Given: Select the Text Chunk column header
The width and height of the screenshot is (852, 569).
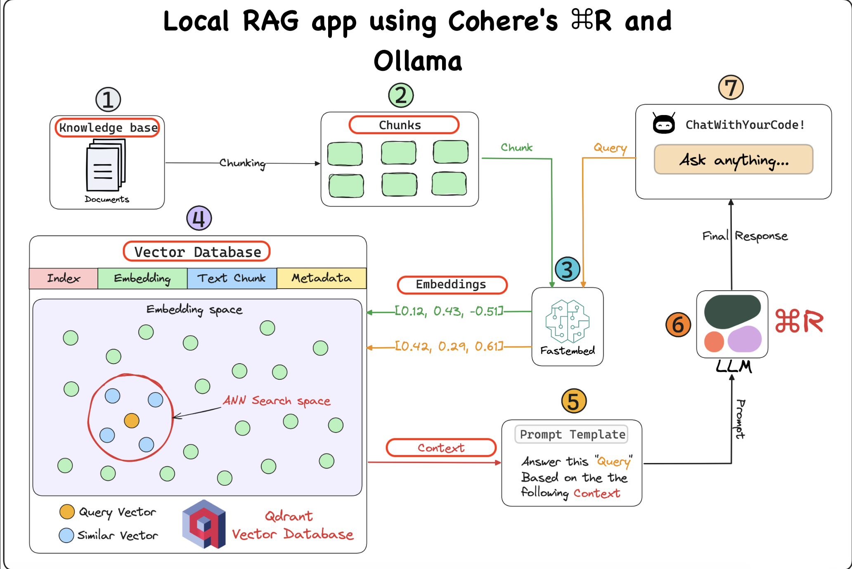Looking at the screenshot, I should pos(232,278).
